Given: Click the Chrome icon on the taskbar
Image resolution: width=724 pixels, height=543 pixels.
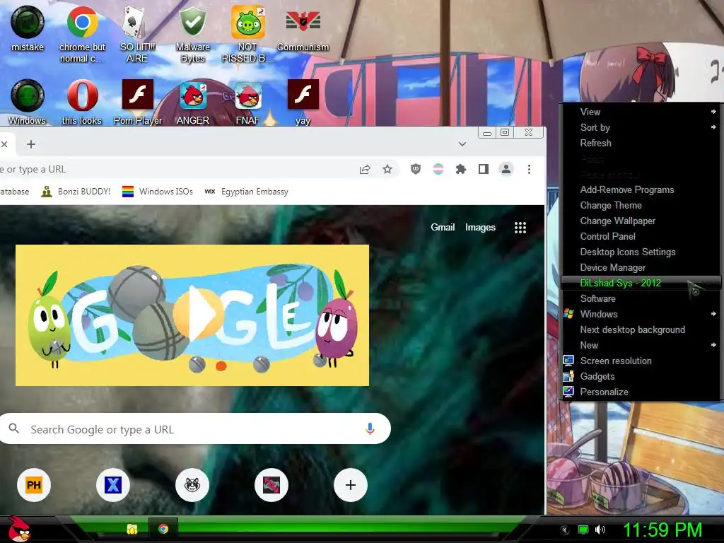Looking at the screenshot, I should [163, 529].
